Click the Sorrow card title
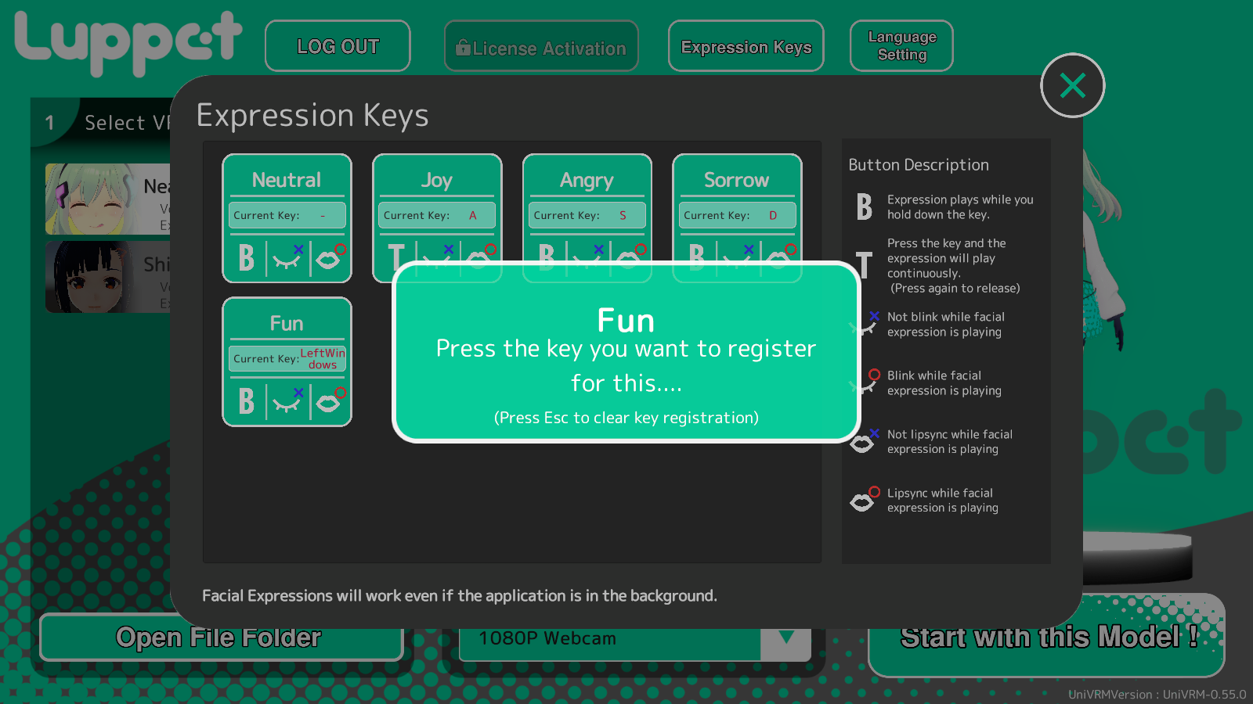Image resolution: width=1253 pixels, height=704 pixels. click(736, 180)
